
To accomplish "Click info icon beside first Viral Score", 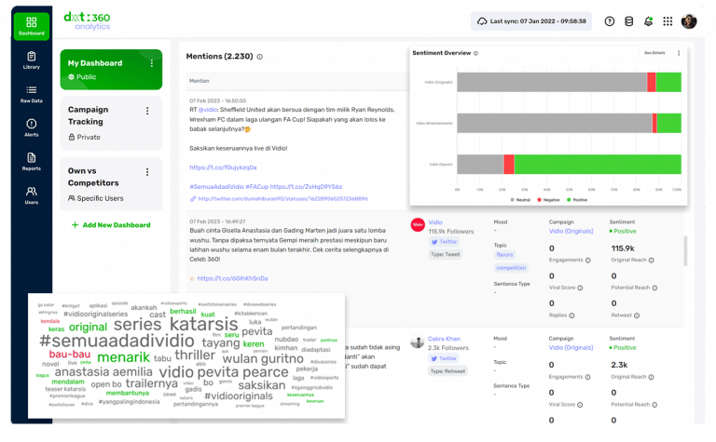I will pyautogui.click(x=580, y=288).
